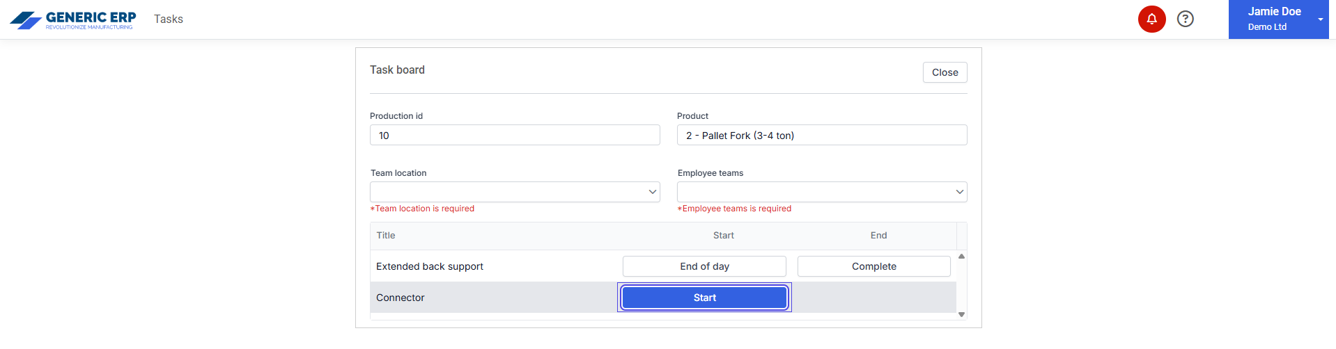Click the red notification bell icon
The height and width of the screenshot is (349, 1336).
[1151, 19]
